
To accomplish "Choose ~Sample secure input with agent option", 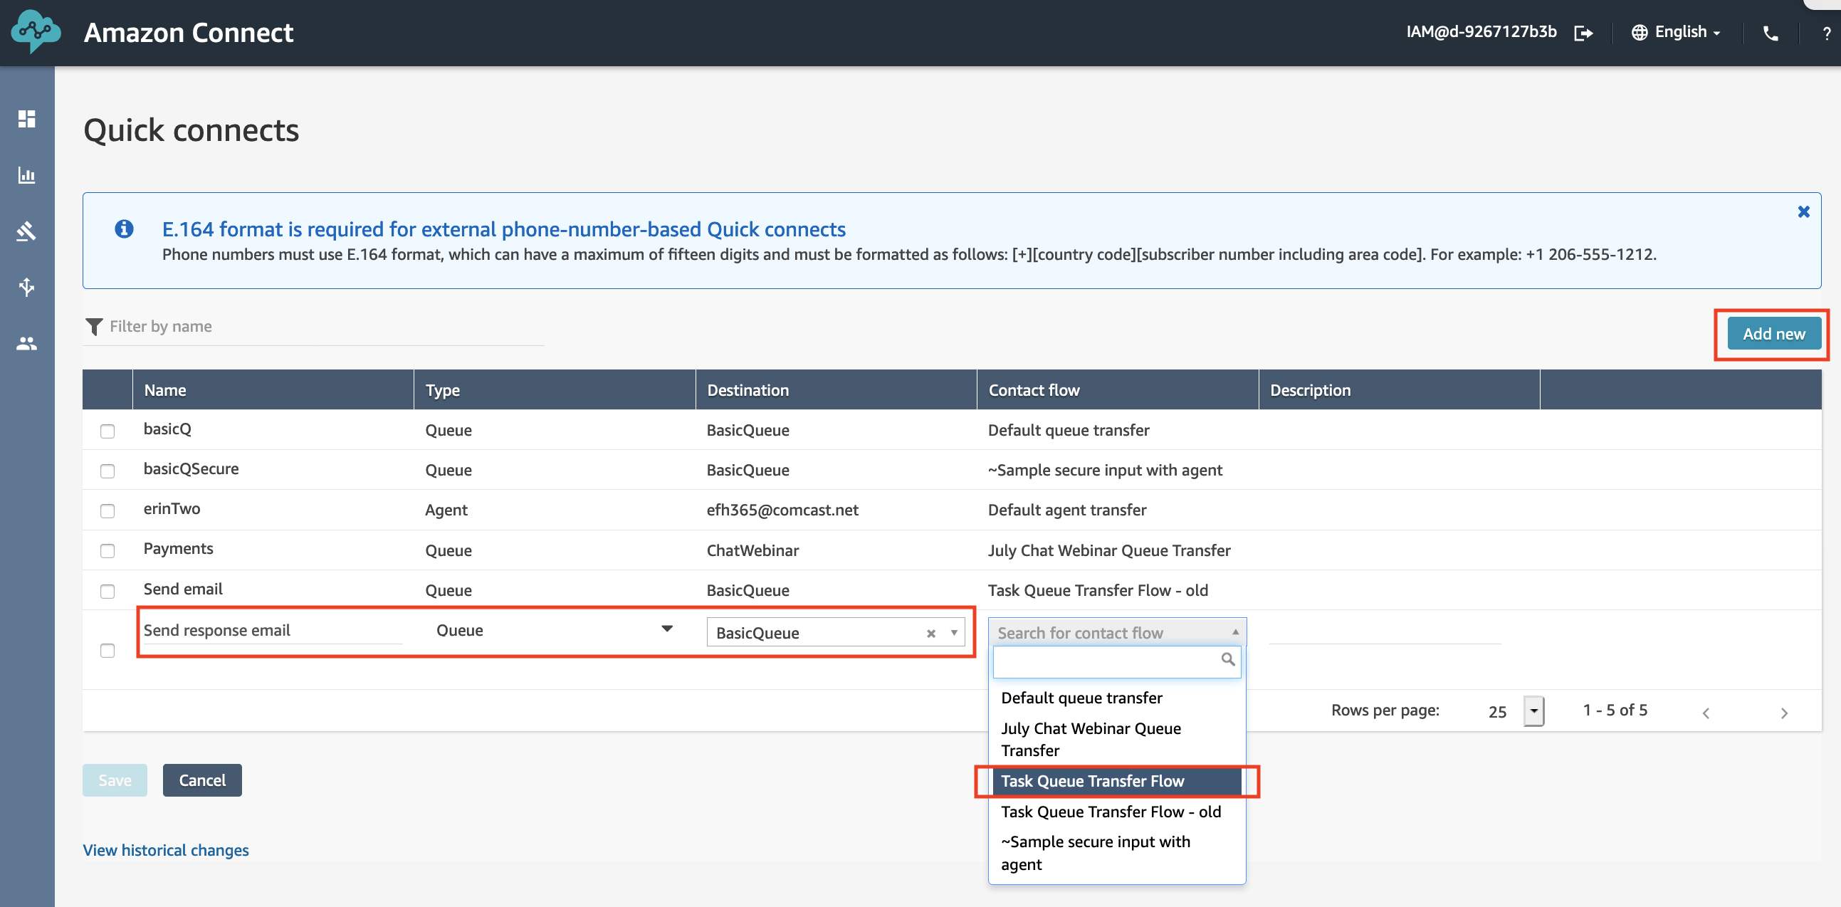I will coord(1117,853).
